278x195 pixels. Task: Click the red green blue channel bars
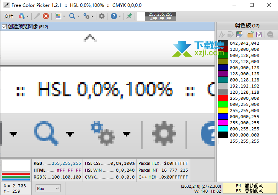(16, 177)
